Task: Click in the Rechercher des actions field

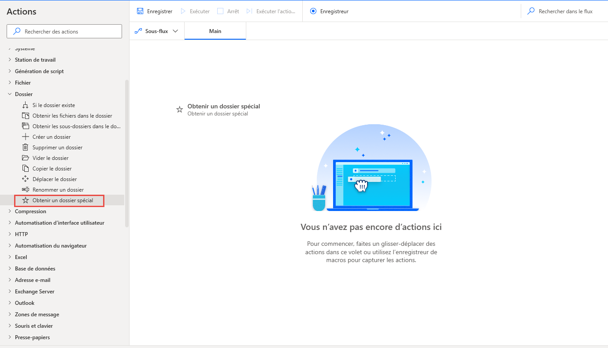Action: (64, 31)
